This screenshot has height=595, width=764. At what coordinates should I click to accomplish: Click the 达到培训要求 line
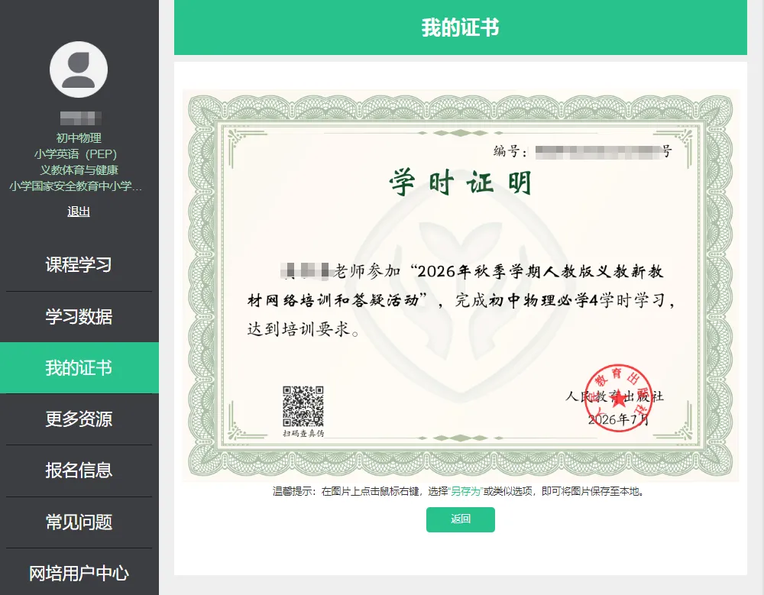pos(303,329)
